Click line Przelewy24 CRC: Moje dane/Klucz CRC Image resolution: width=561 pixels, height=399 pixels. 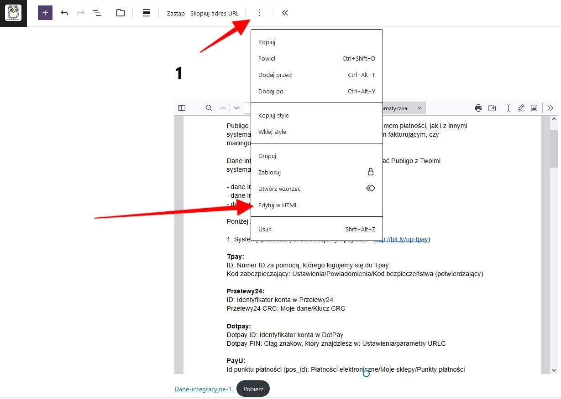(286, 308)
